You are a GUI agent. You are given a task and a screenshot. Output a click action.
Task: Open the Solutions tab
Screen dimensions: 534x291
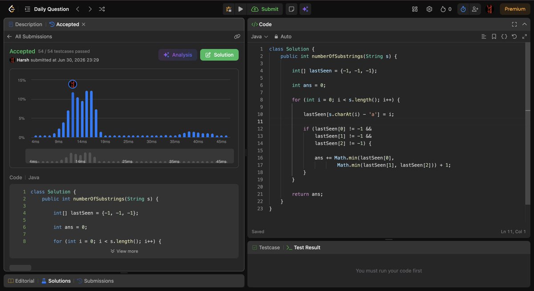[56, 281]
